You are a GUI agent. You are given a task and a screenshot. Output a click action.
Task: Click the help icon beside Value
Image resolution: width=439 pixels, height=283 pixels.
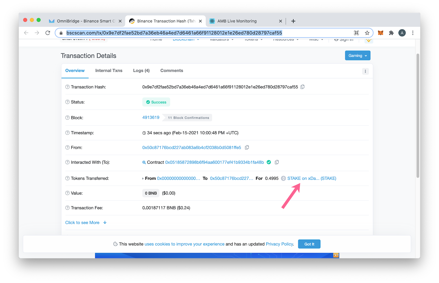67,193
